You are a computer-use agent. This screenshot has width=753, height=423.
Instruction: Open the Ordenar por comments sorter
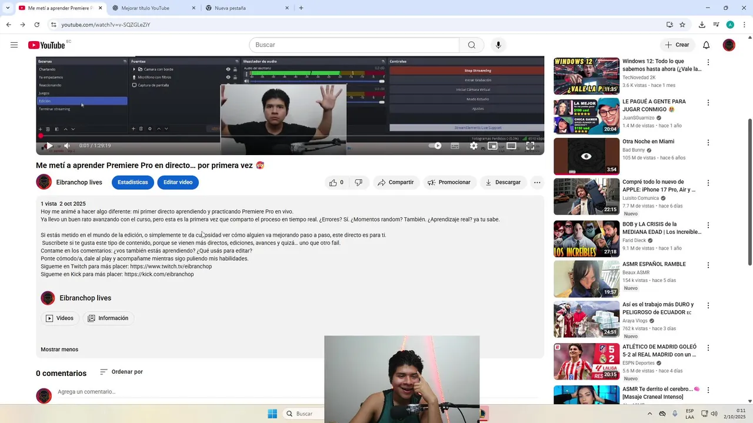click(x=121, y=372)
